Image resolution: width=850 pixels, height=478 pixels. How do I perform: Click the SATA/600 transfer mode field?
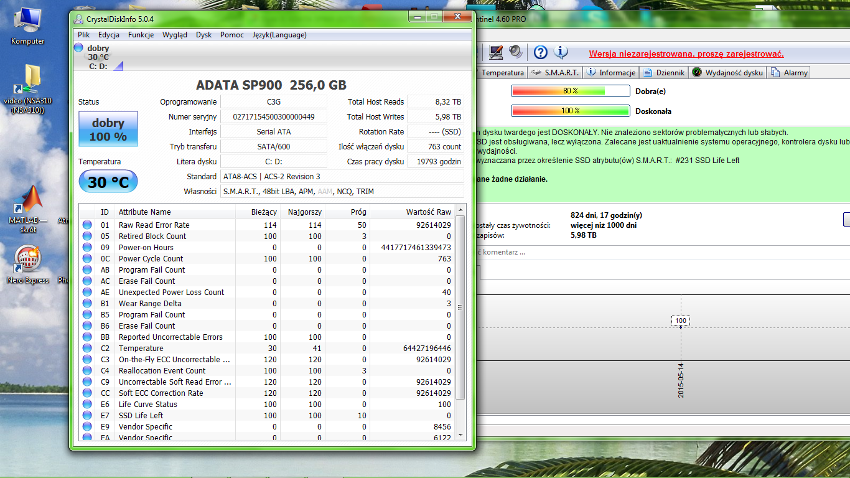pyautogui.click(x=274, y=147)
